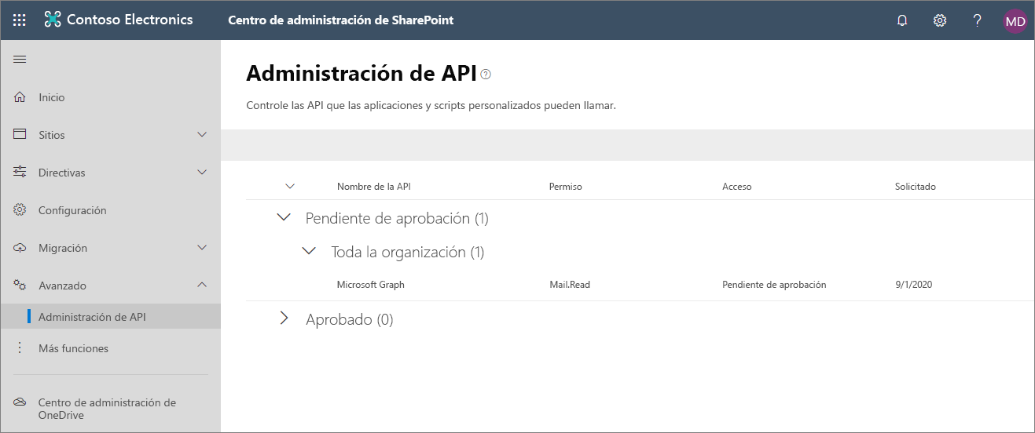Image resolution: width=1035 pixels, height=433 pixels.
Task: Click the Mail.Read permission cell
Action: (570, 285)
